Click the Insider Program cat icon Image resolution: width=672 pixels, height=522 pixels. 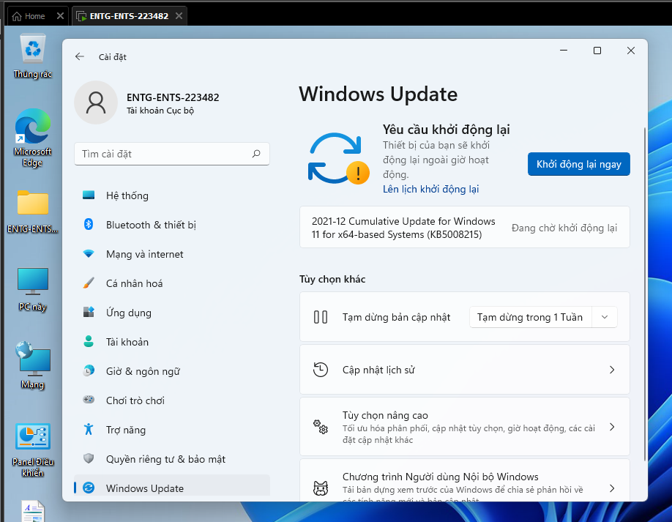pos(321,488)
